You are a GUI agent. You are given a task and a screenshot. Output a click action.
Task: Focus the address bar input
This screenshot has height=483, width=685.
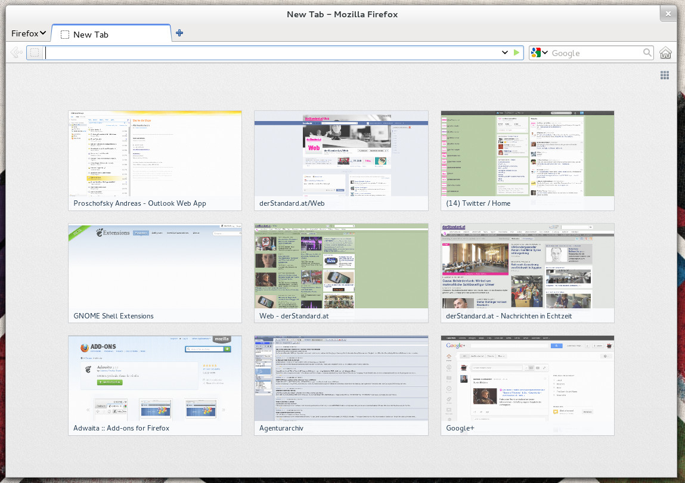(x=271, y=53)
